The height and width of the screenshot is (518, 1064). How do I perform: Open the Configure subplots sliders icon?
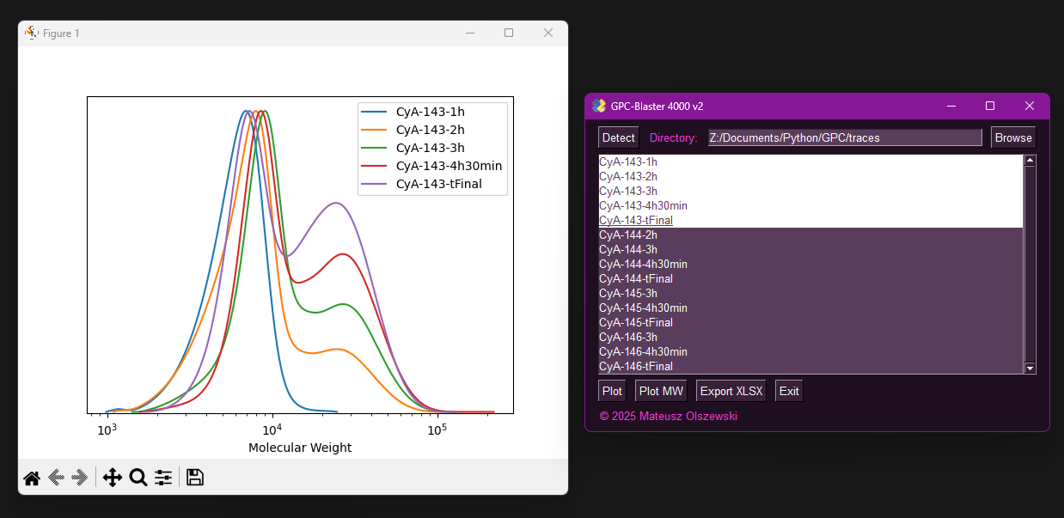[x=163, y=478]
